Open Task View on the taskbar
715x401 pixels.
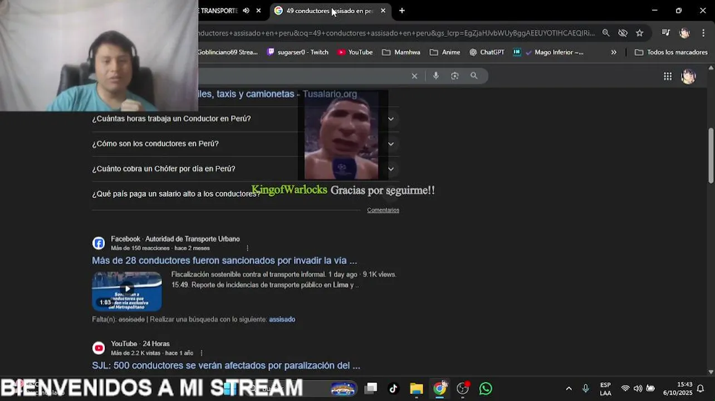coord(371,388)
